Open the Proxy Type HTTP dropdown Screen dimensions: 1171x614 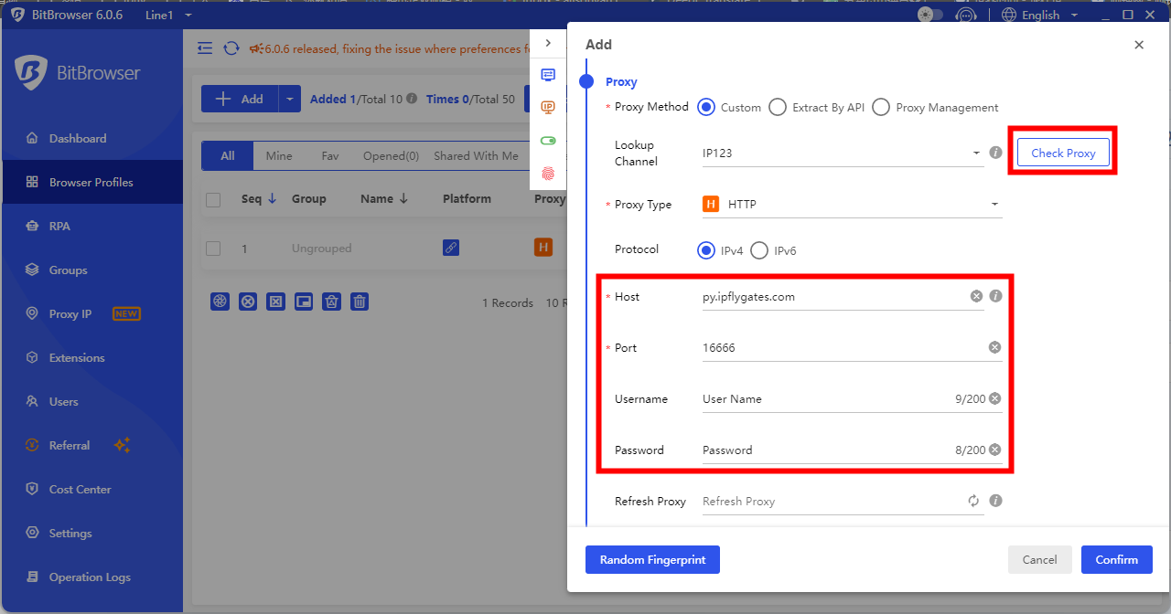pyautogui.click(x=852, y=205)
